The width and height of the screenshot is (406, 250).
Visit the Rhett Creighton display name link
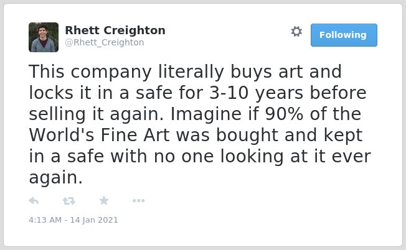coord(115,30)
